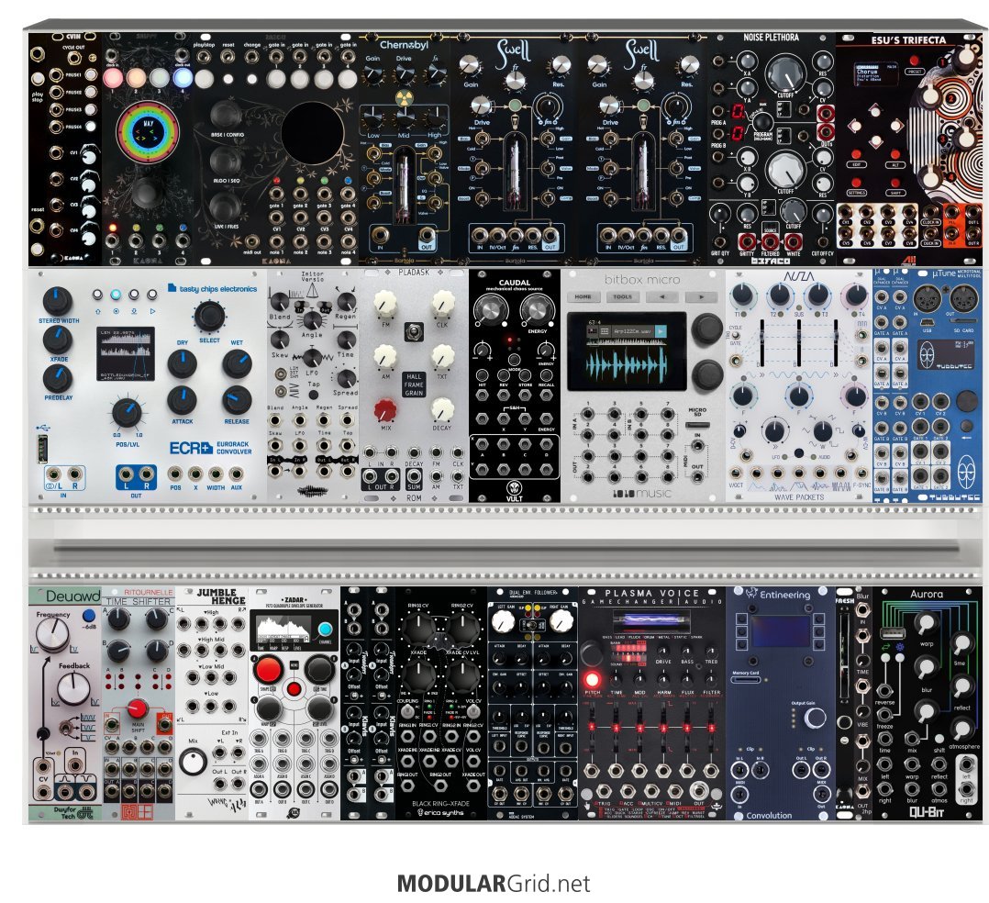Screen dimensions: 989x903
Task: Click the PROG A red digit display
Action: (x=738, y=112)
